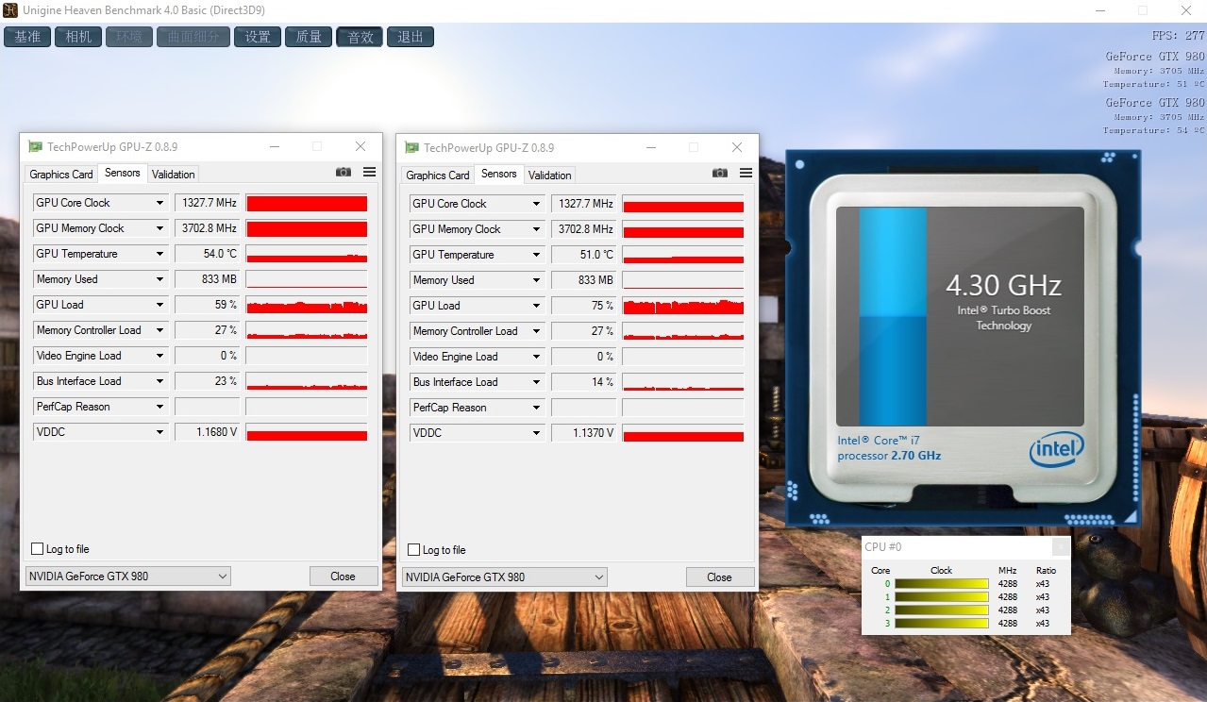Expand GPU Load dropdown in right GPU-Z
The image size is (1207, 702).
(536, 306)
